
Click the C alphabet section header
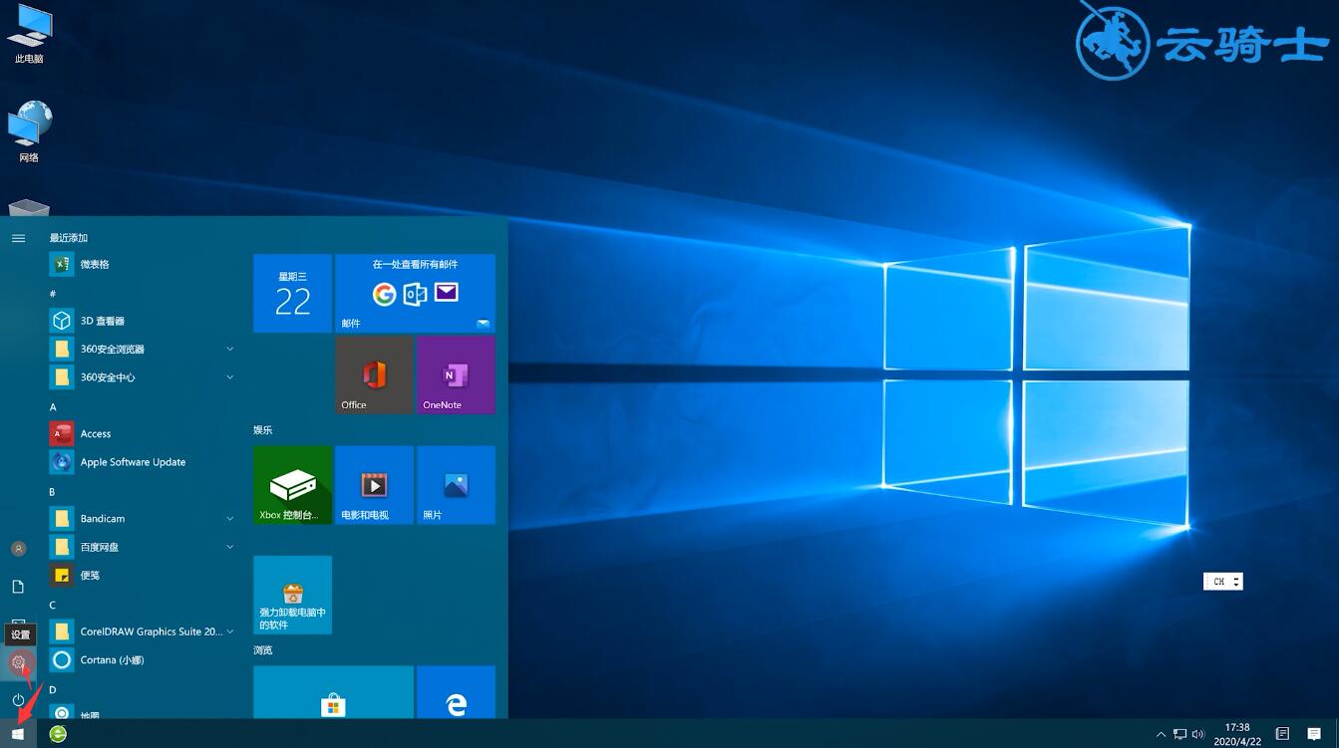click(x=53, y=605)
